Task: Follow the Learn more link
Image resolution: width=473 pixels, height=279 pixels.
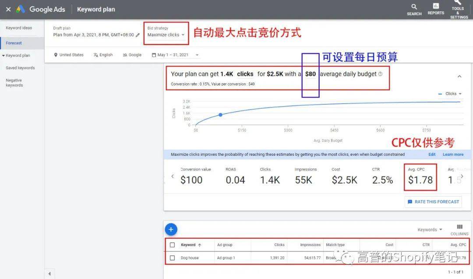Action: pos(453,154)
